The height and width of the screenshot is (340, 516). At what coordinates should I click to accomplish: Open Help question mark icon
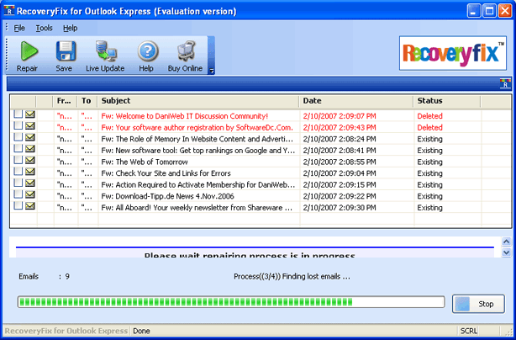147,51
